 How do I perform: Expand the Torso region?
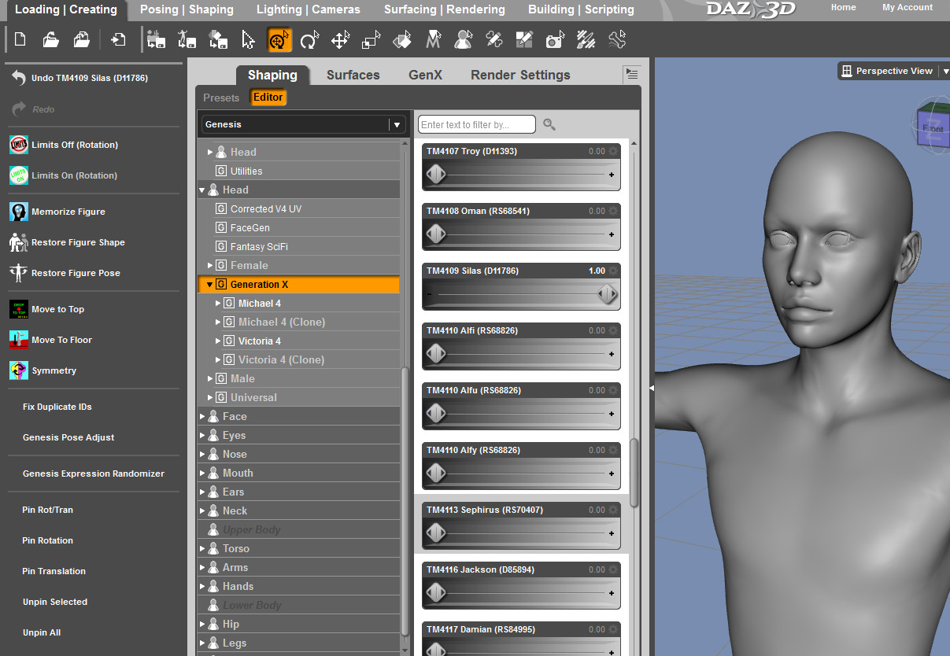pyautogui.click(x=202, y=549)
